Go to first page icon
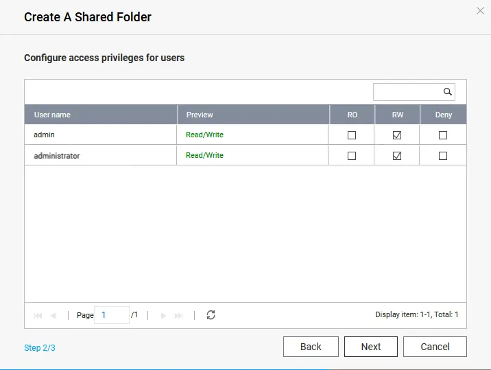Image resolution: width=491 pixels, height=370 pixels. point(38,316)
